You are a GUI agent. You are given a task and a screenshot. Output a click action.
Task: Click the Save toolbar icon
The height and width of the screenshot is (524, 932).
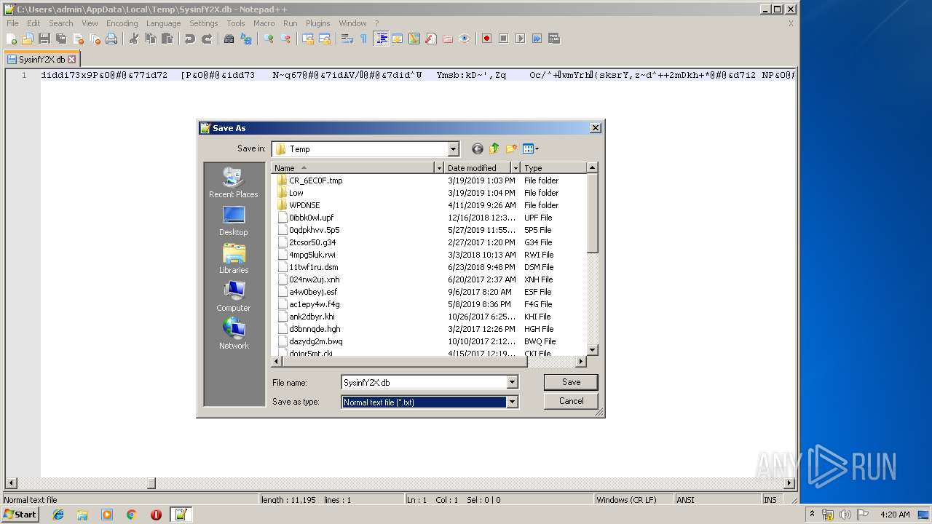[44, 39]
